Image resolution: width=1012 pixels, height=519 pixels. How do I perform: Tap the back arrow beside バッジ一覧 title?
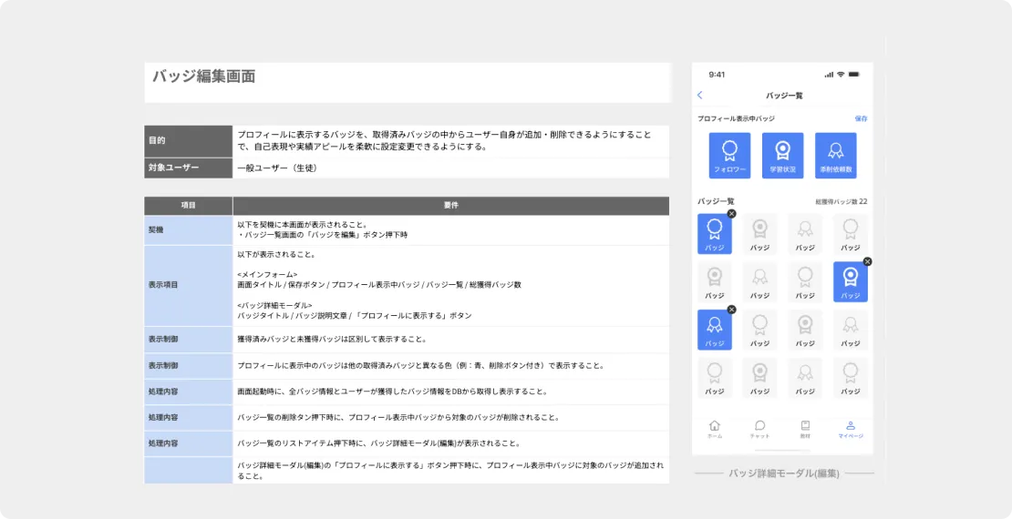tap(700, 96)
